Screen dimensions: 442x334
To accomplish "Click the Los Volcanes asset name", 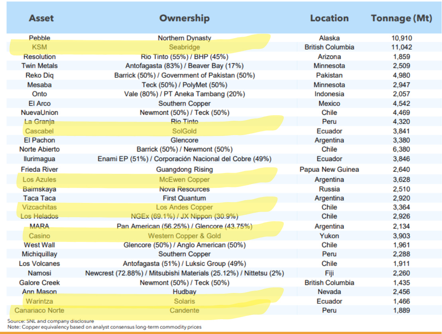I will 39,263.
